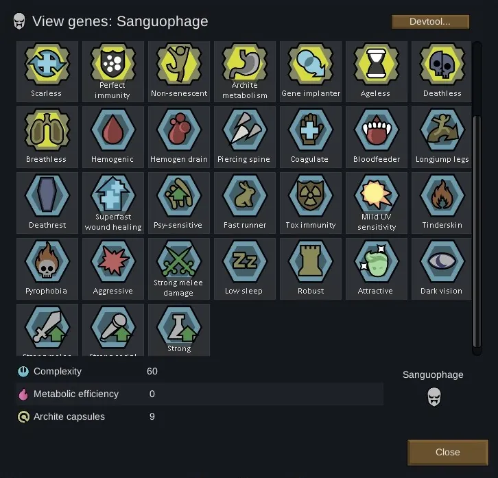Click the Robust tower gene
This screenshot has height=478, width=498.
311,269
